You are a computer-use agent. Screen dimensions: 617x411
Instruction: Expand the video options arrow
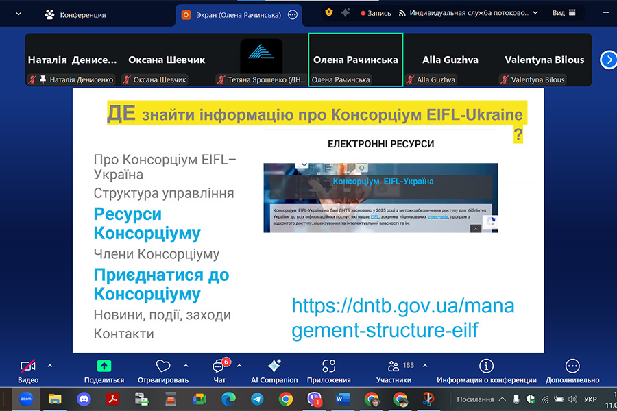[50, 366]
